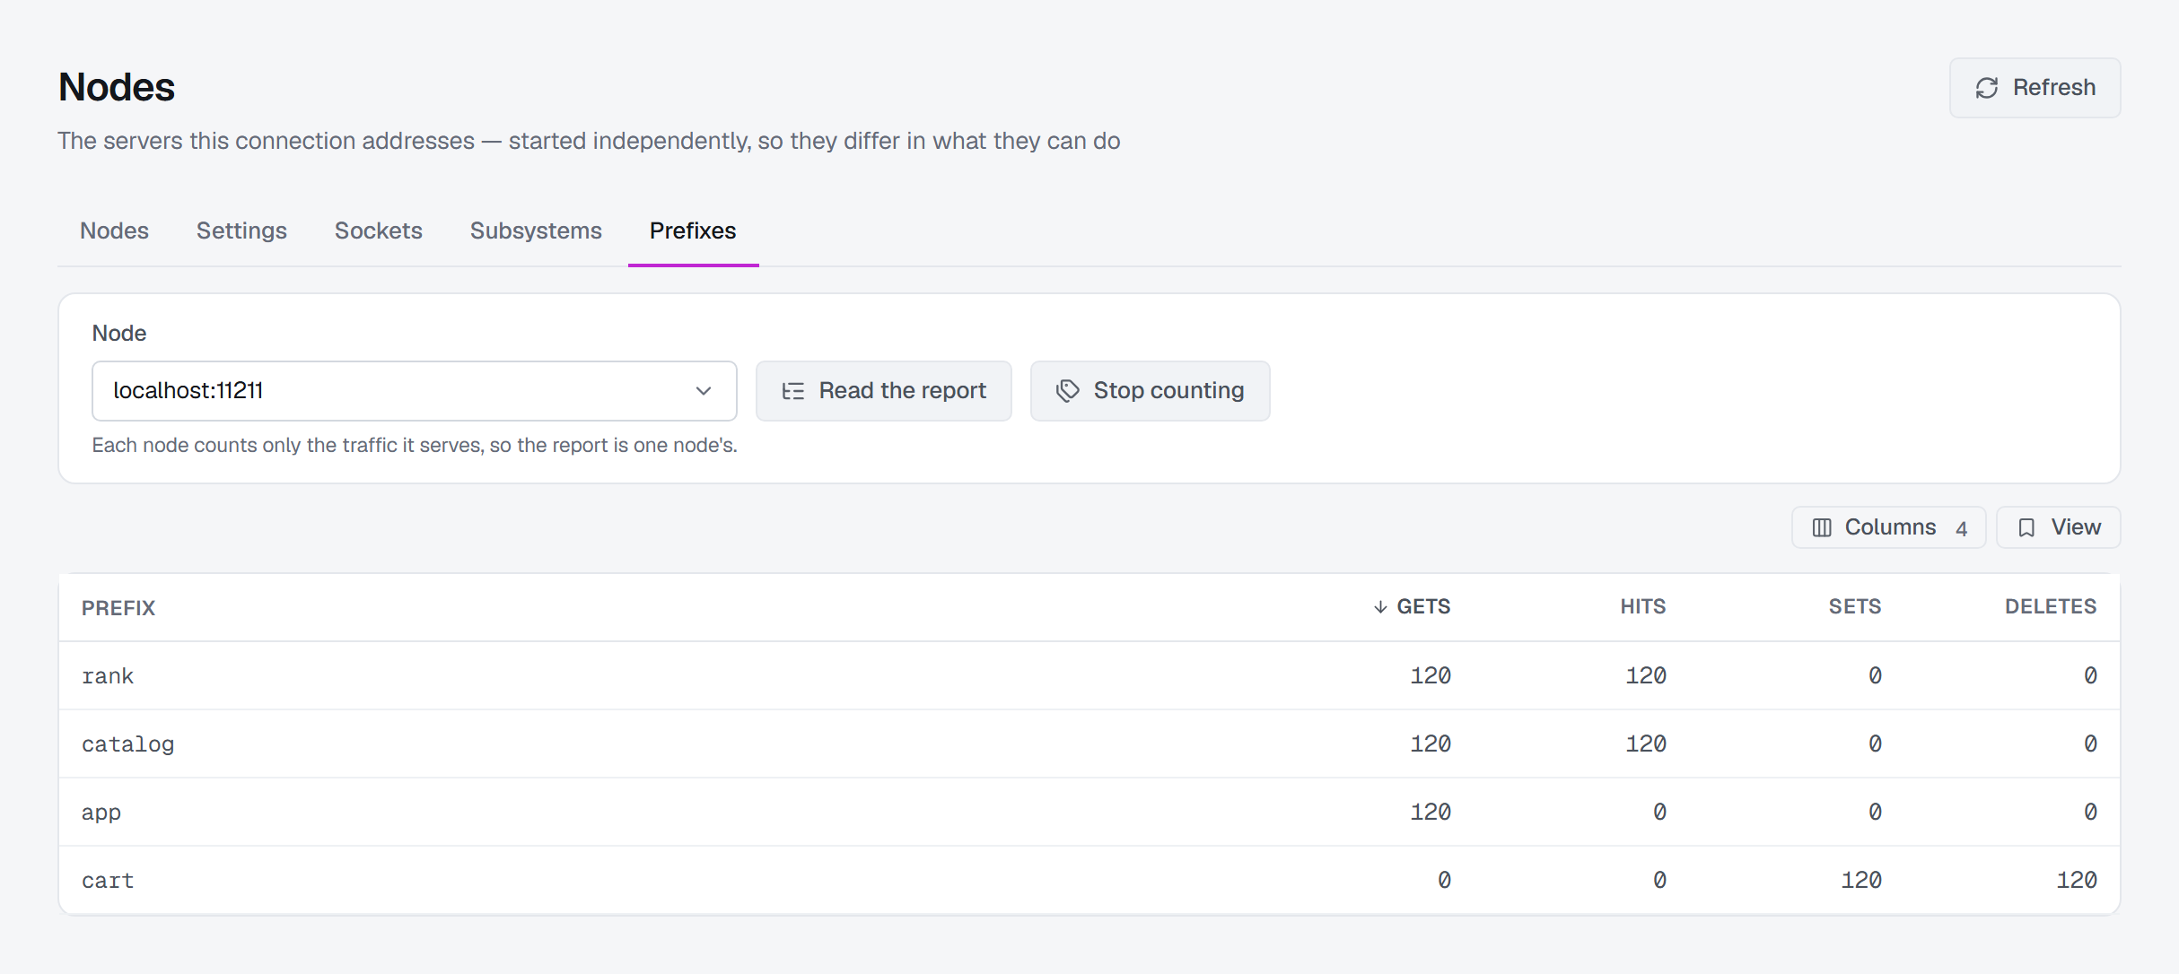This screenshot has width=2179, height=974.
Task: Open the Settings tab
Action: (x=241, y=230)
